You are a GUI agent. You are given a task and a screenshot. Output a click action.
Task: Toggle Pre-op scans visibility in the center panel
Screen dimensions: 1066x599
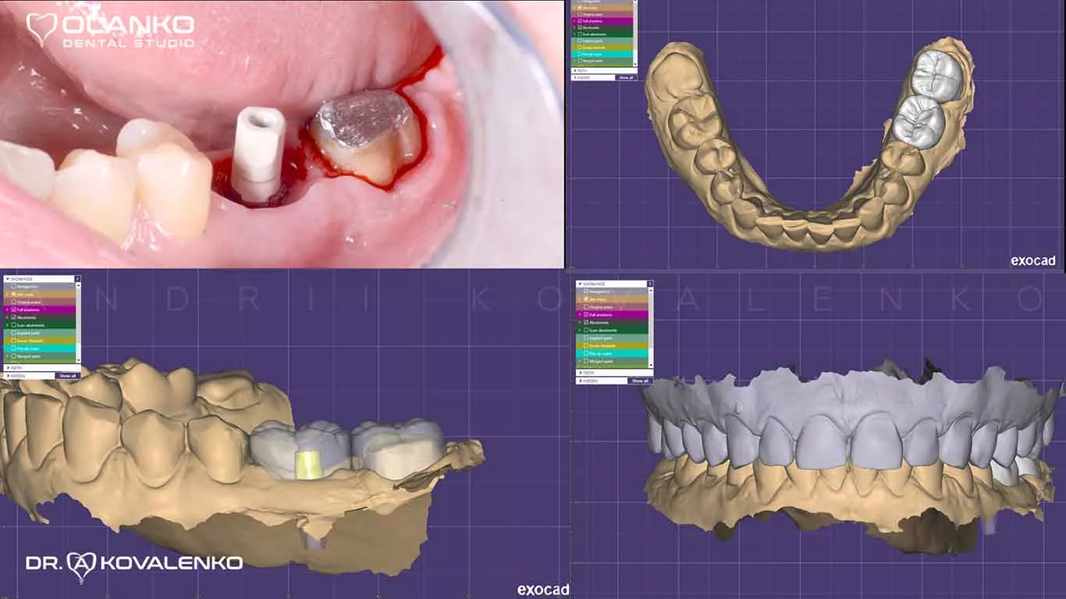pyautogui.click(x=586, y=353)
